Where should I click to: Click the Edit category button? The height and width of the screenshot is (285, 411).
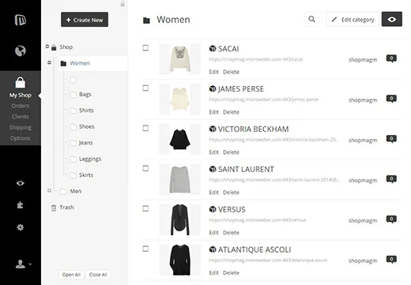(x=353, y=20)
